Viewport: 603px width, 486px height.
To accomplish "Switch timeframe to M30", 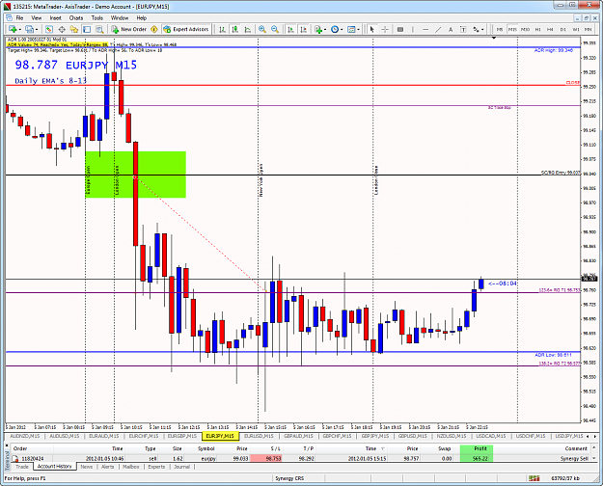I will (x=525, y=29).
